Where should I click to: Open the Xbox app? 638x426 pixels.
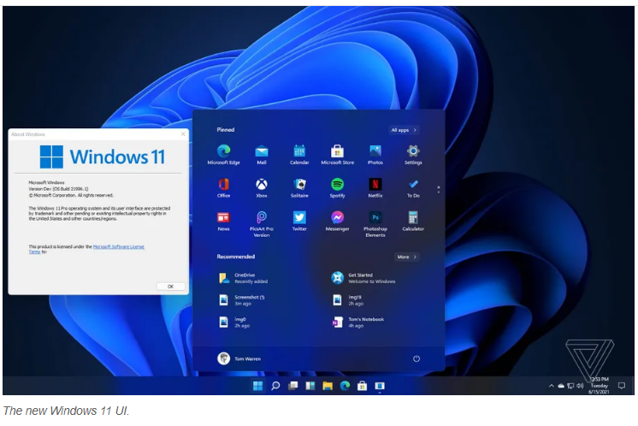pos(261,187)
